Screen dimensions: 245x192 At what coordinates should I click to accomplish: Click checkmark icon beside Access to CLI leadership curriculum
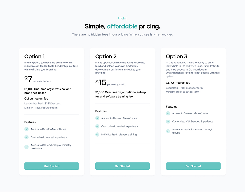click(x=27, y=147)
